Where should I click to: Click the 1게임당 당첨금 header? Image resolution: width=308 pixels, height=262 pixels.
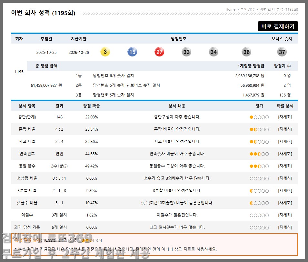pyautogui.click(x=251, y=66)
